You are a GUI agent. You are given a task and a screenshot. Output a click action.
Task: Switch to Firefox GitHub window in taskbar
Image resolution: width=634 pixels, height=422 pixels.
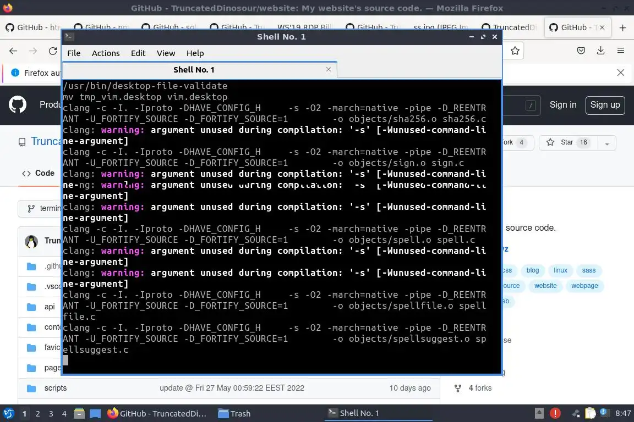point(157,414)
